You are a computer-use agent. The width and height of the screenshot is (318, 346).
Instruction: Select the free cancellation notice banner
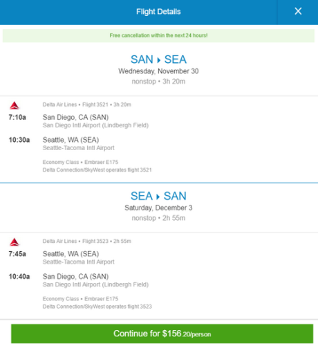coord(158,35)
